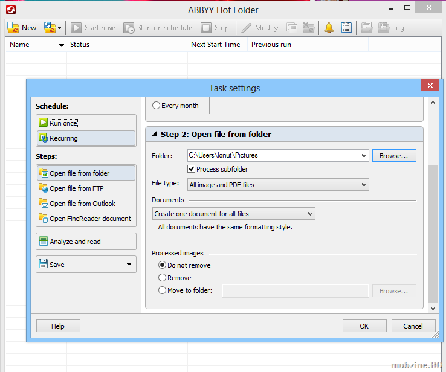Click the disabled Browse button for Move to folder
This screenshot has width=446, height=372.
394,291
